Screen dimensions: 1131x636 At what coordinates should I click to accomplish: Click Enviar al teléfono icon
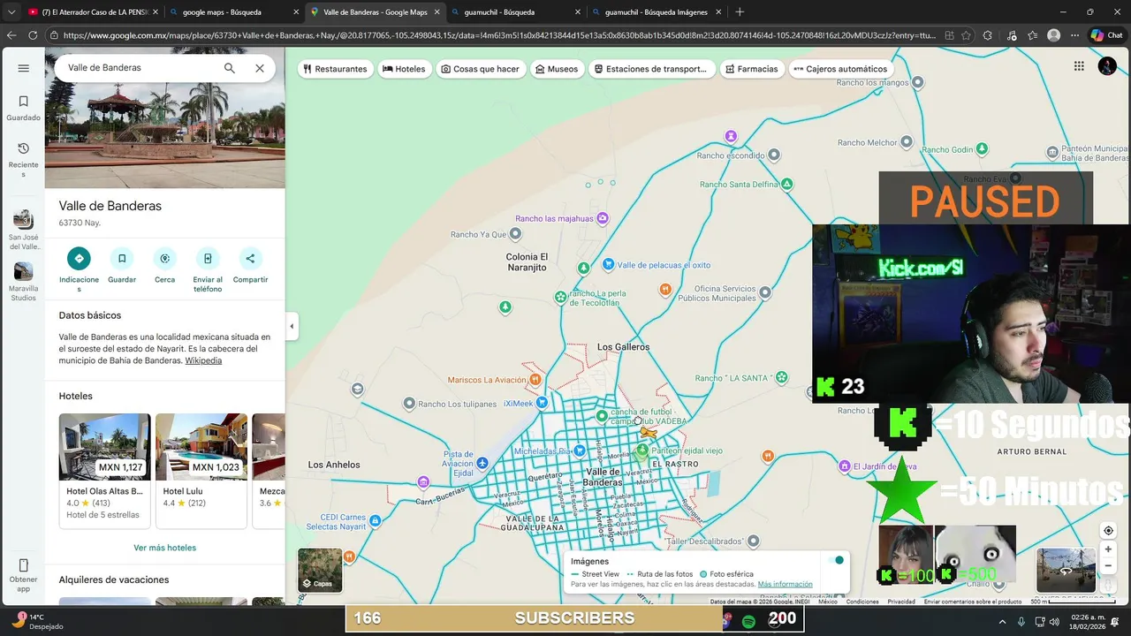point(208,259)
